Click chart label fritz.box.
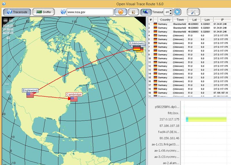231x165 pixels. tap(174, 113)
